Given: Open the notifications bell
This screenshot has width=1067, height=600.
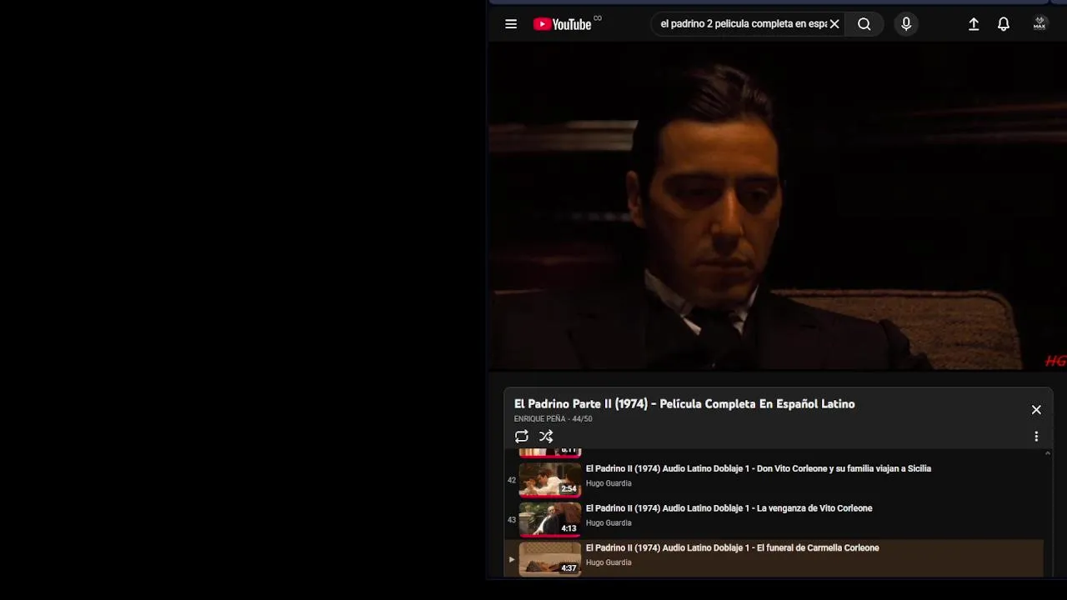Looking at the screenshot, I should pos(1004,24).
